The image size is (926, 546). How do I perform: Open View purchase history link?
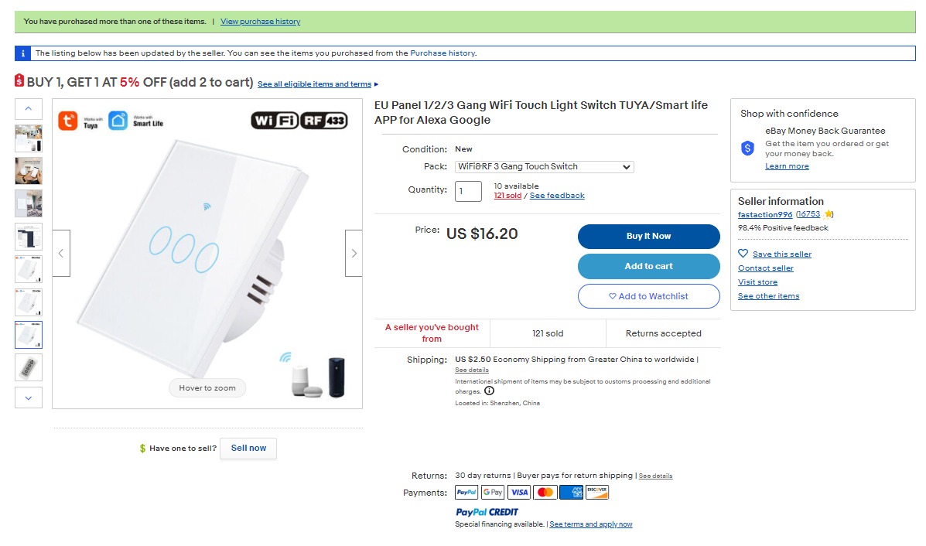point(260,22)
